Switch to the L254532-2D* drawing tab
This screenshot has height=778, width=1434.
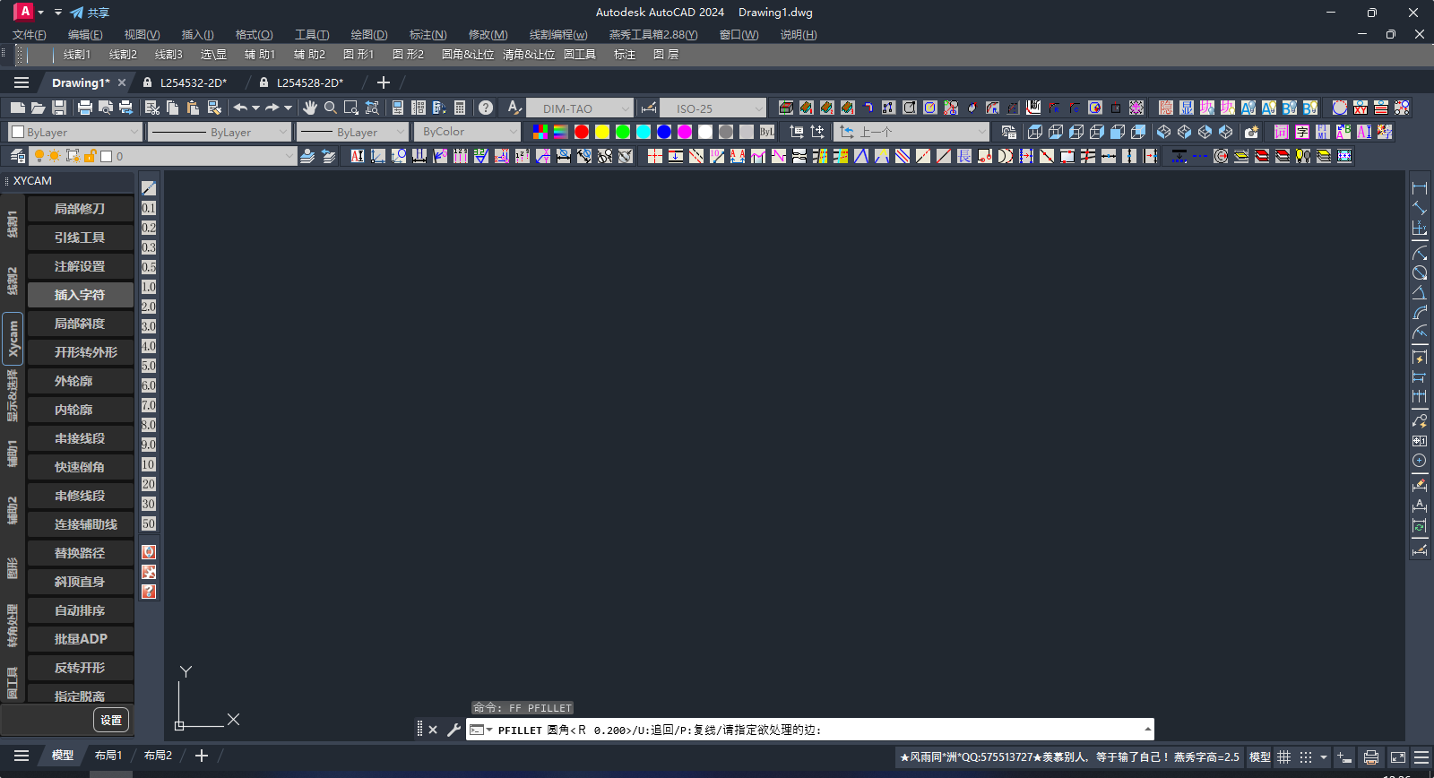tap(194, 82)
